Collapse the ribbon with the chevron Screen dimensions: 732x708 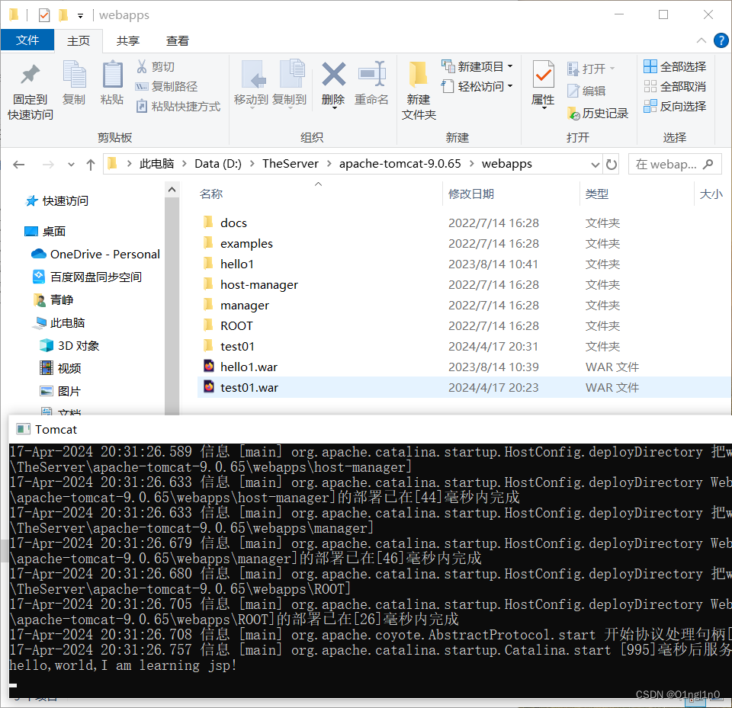pos(701,40)
